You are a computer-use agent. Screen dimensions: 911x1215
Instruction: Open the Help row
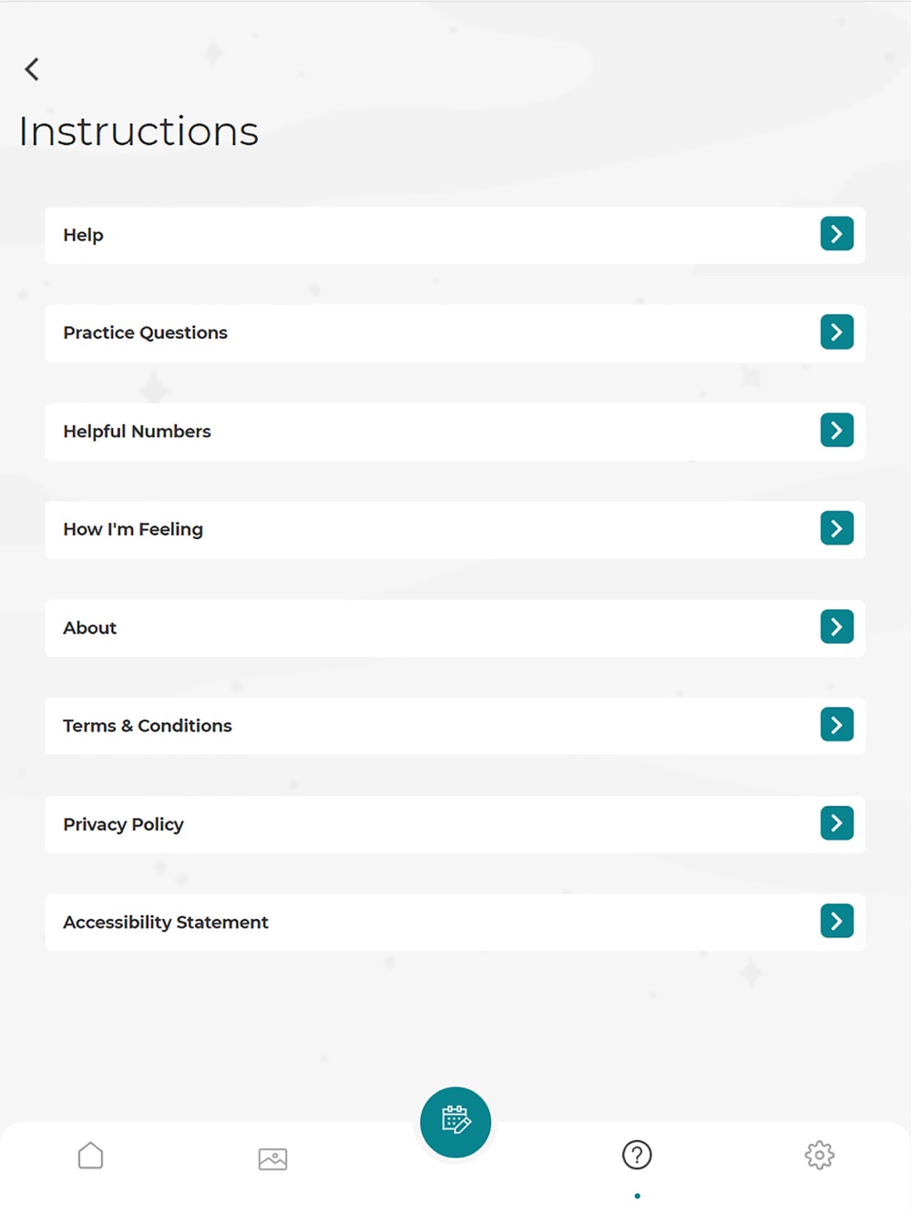pos(455,235)
